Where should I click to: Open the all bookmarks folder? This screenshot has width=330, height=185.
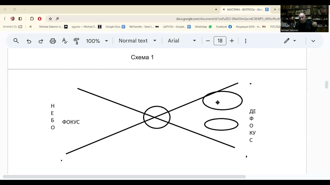pos(13,27)
